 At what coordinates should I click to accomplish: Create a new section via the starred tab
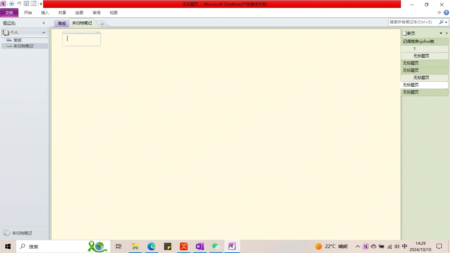[x=102, y=23]
